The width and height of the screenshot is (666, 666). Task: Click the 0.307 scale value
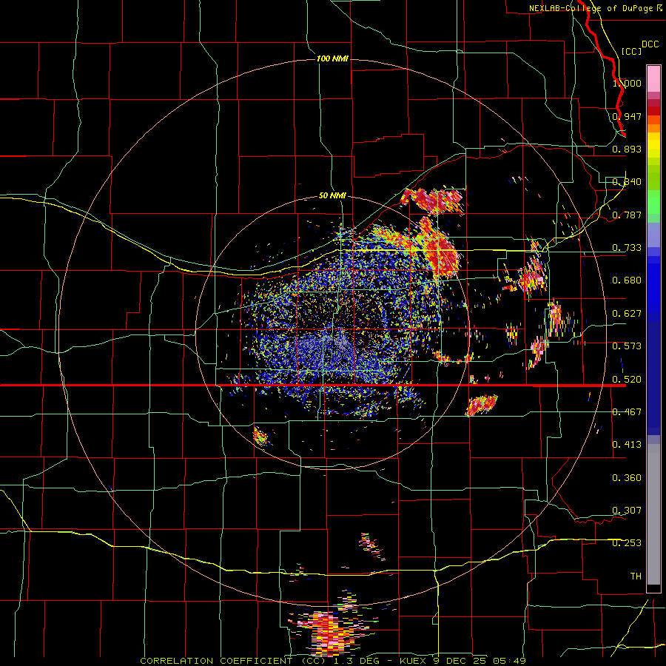627,511
